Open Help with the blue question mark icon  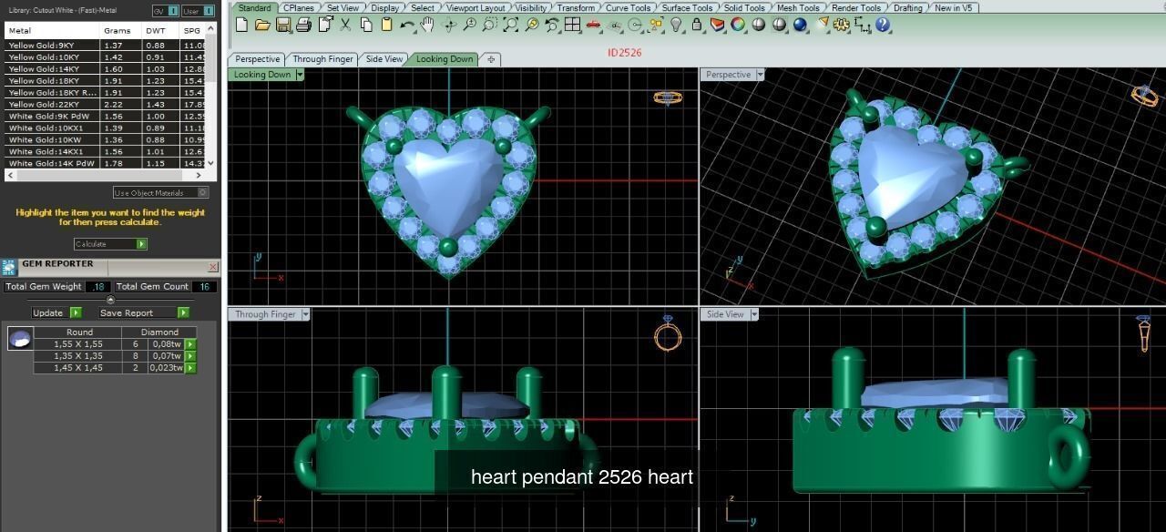(882, 25)
